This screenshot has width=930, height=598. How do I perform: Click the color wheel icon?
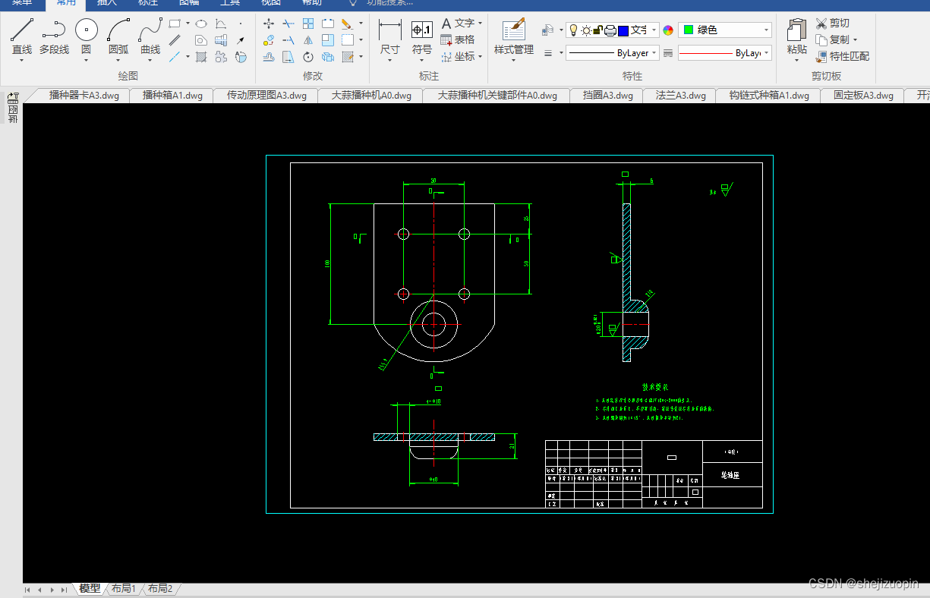[668, 30]
